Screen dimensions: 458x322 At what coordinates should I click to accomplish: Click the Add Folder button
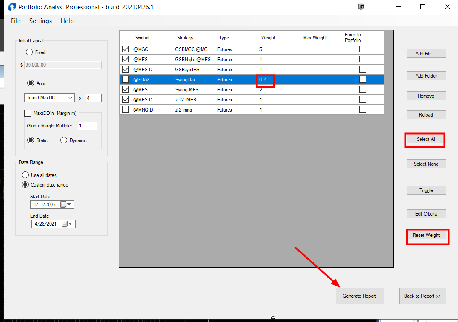pos(426,76)
